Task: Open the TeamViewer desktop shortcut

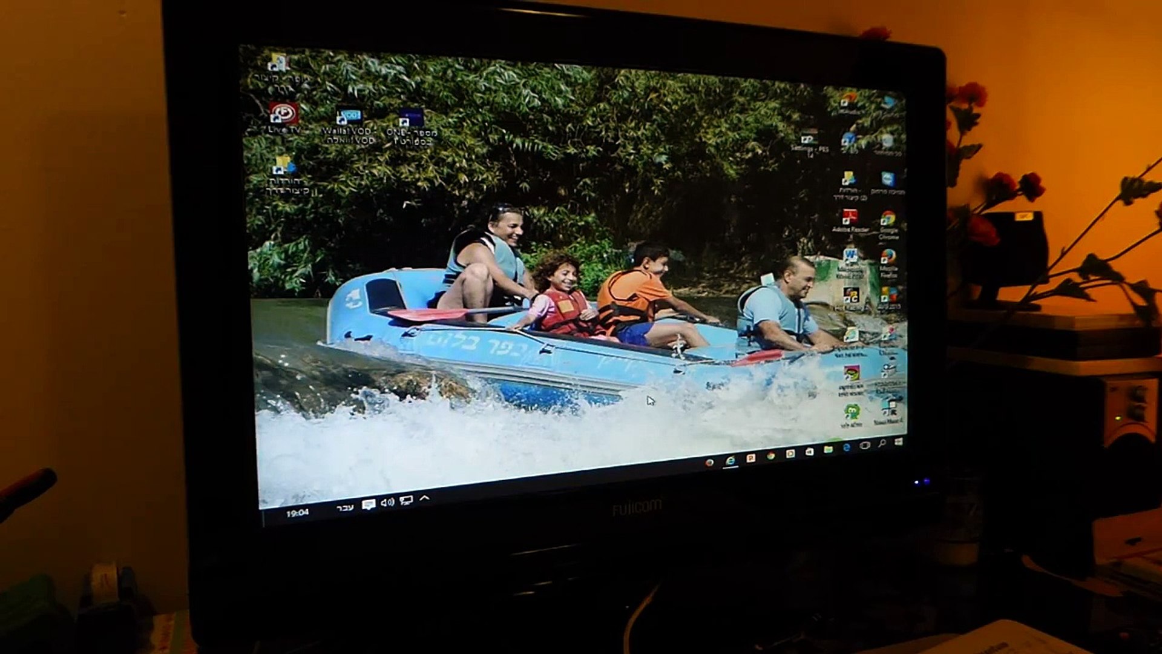Action: point(888,179)
